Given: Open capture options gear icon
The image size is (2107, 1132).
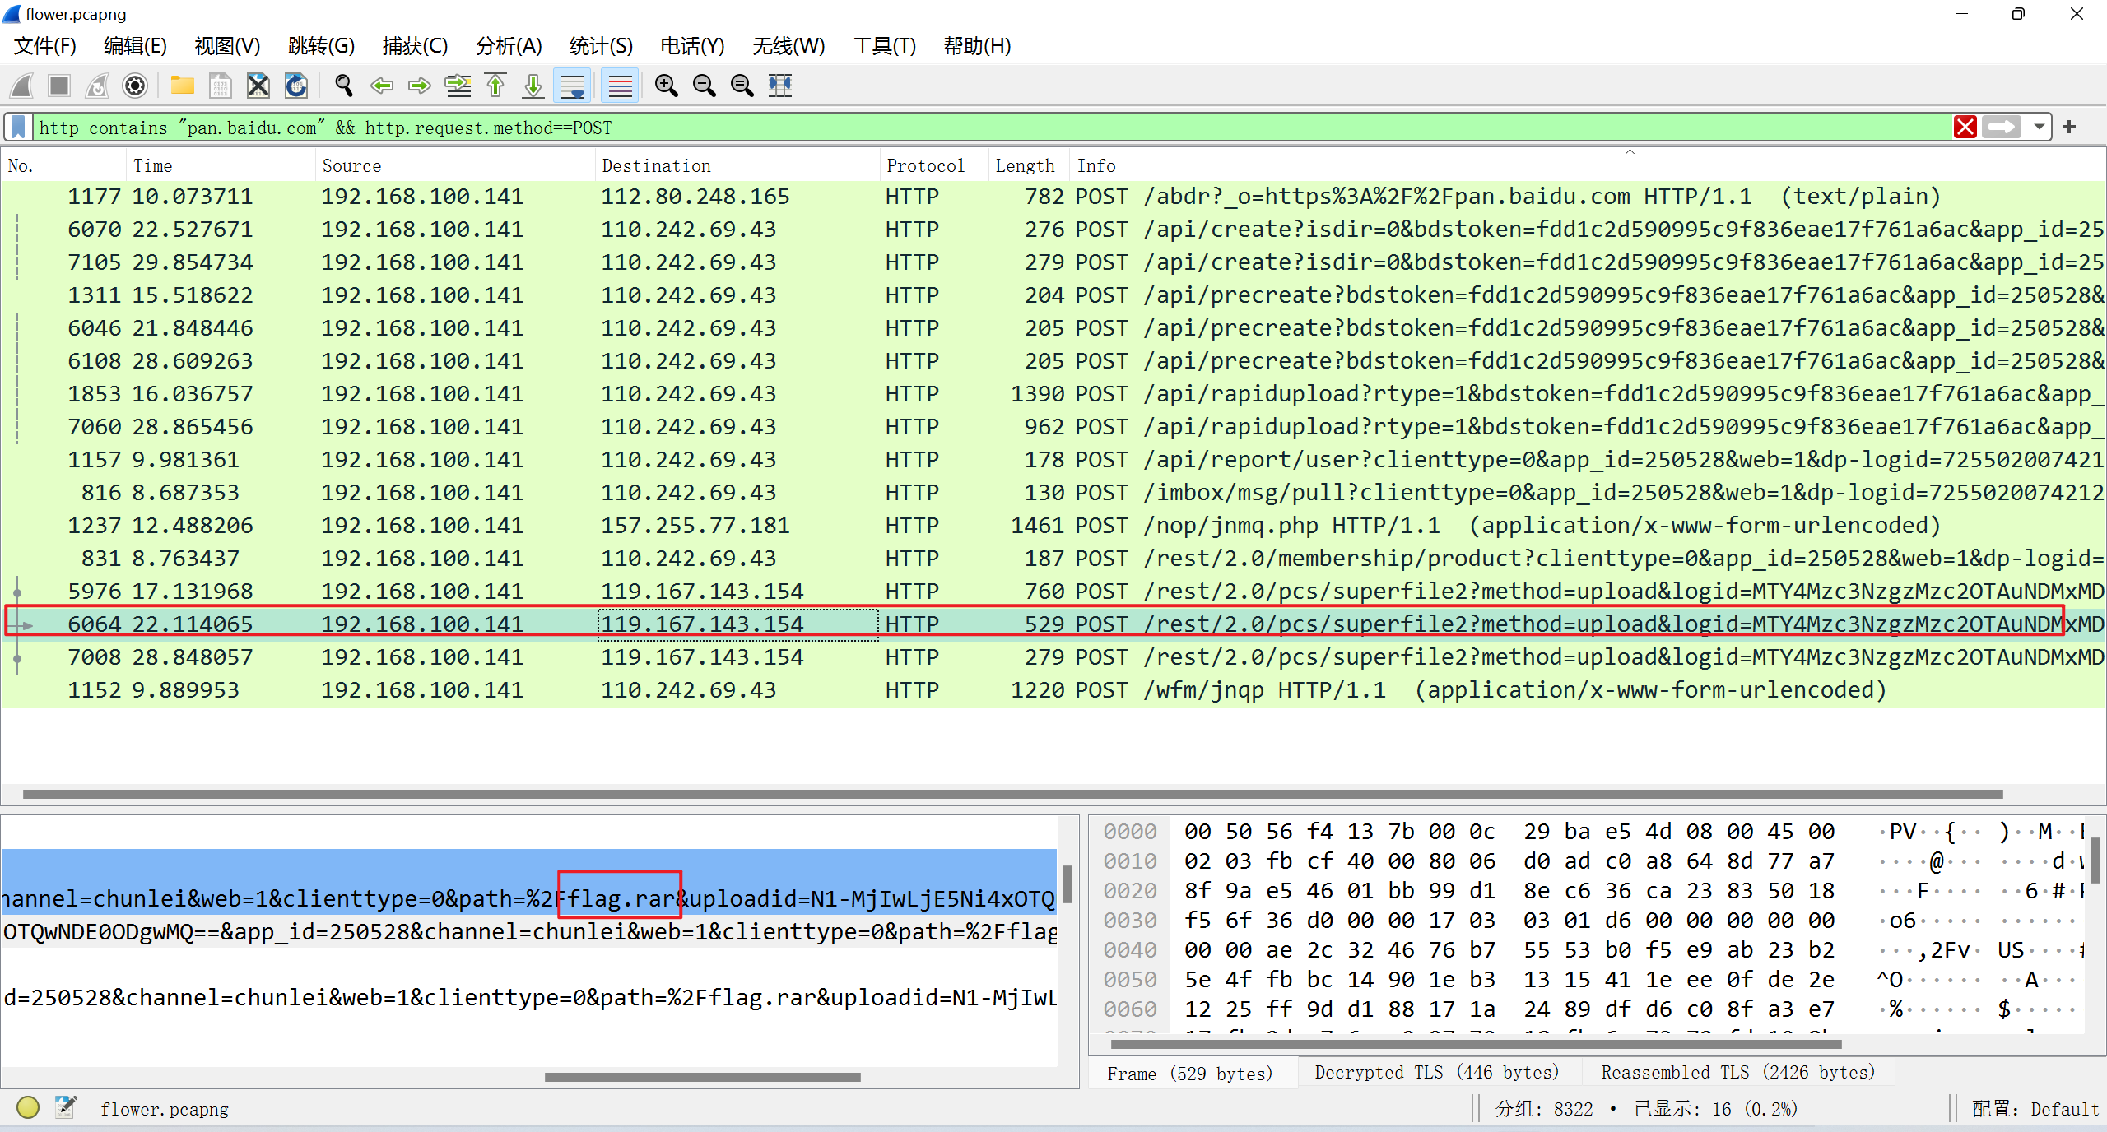Looking at the screenshot, I should tap(134, 86).
